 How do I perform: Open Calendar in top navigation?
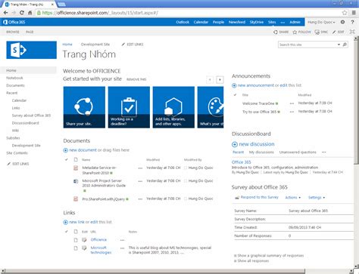point(201,22)
